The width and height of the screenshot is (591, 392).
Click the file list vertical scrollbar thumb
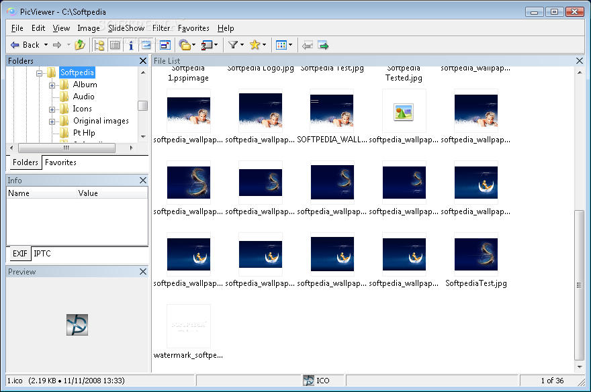pos(580,285)
